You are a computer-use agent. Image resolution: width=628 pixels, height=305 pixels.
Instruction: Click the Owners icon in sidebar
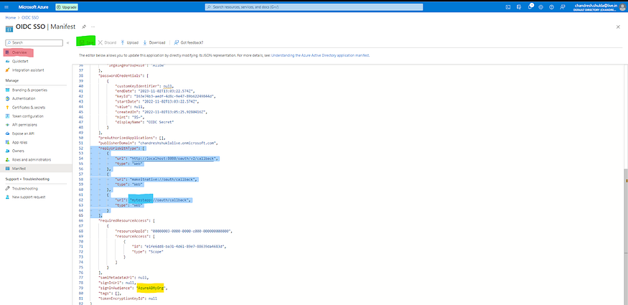pos(8,151)
